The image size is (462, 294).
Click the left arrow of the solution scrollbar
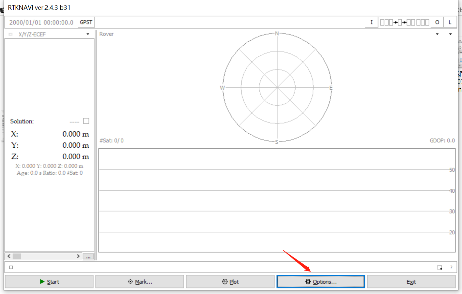tap(9, 256)
